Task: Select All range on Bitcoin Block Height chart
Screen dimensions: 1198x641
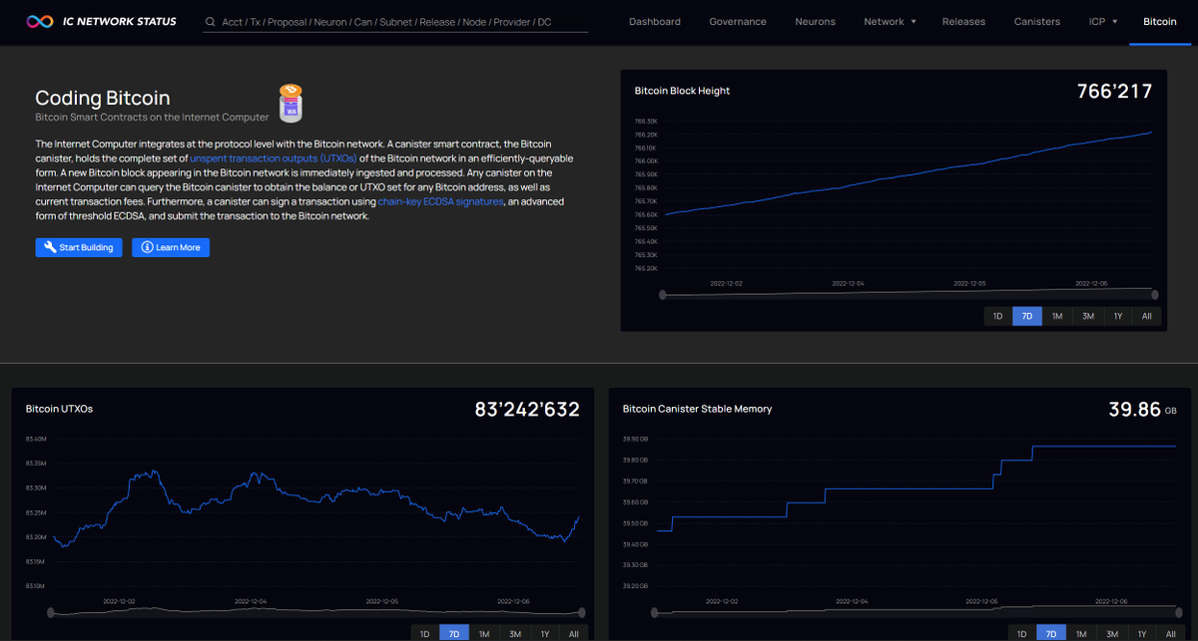Action: (x=1147, y=316)
